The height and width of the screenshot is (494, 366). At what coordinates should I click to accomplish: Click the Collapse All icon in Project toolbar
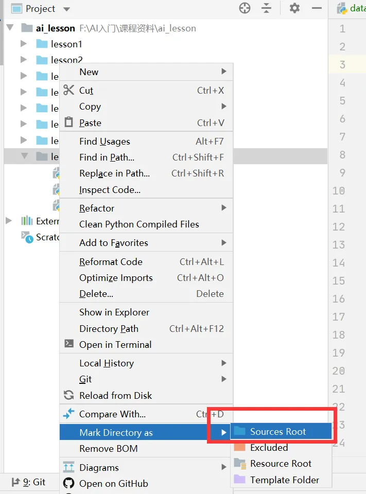(266, 8)
